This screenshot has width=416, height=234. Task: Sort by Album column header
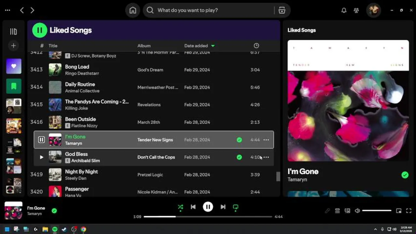(144, 46)
